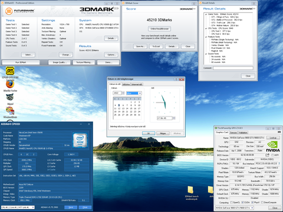Select the Dátum és idő tab
283x212 pixels.
tap(115, 84)
